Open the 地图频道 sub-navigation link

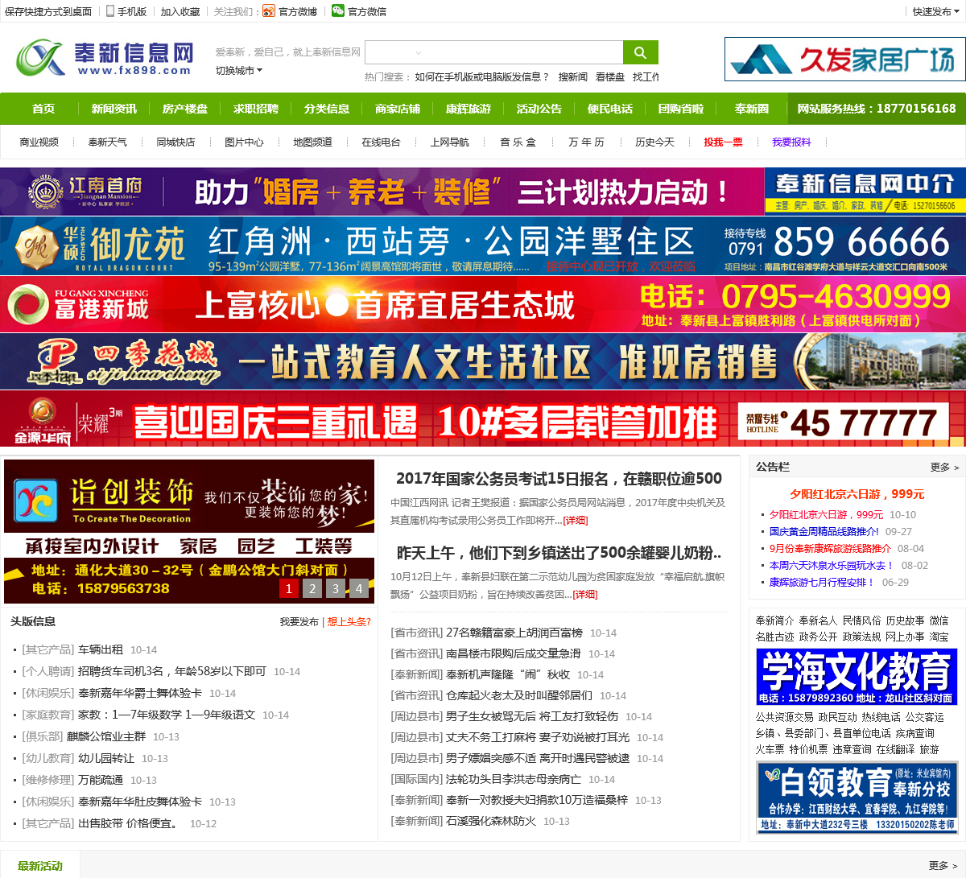(x=312, y=142)
